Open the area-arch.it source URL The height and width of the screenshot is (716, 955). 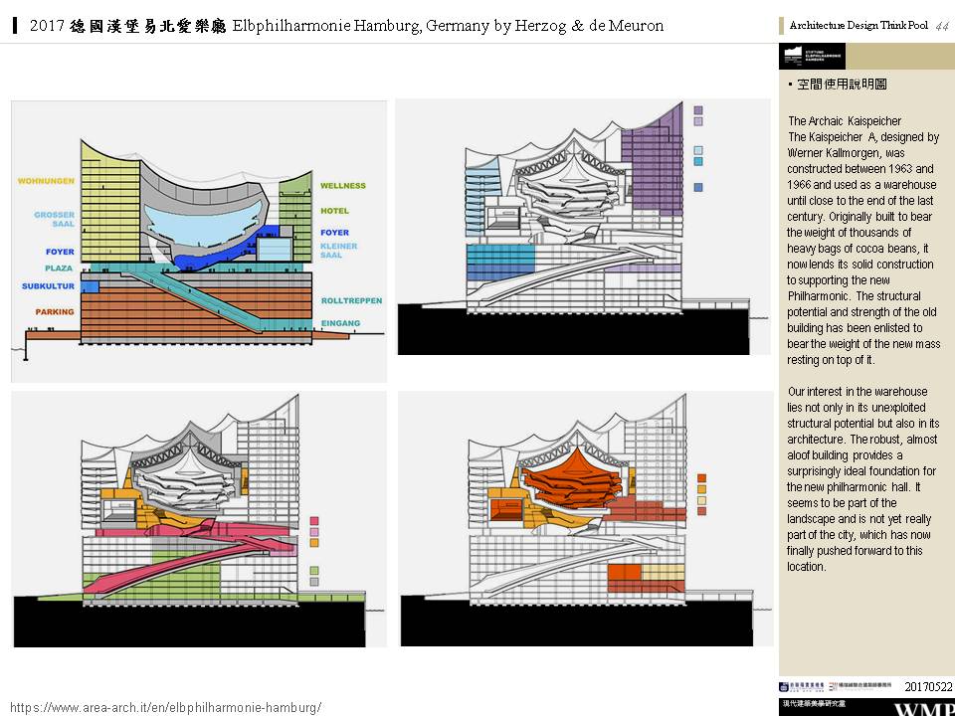(165, 706)
